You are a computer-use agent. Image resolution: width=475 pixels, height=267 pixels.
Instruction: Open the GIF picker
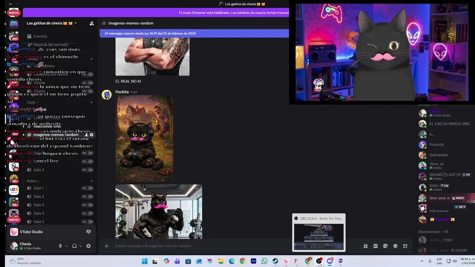coord(376,246)
